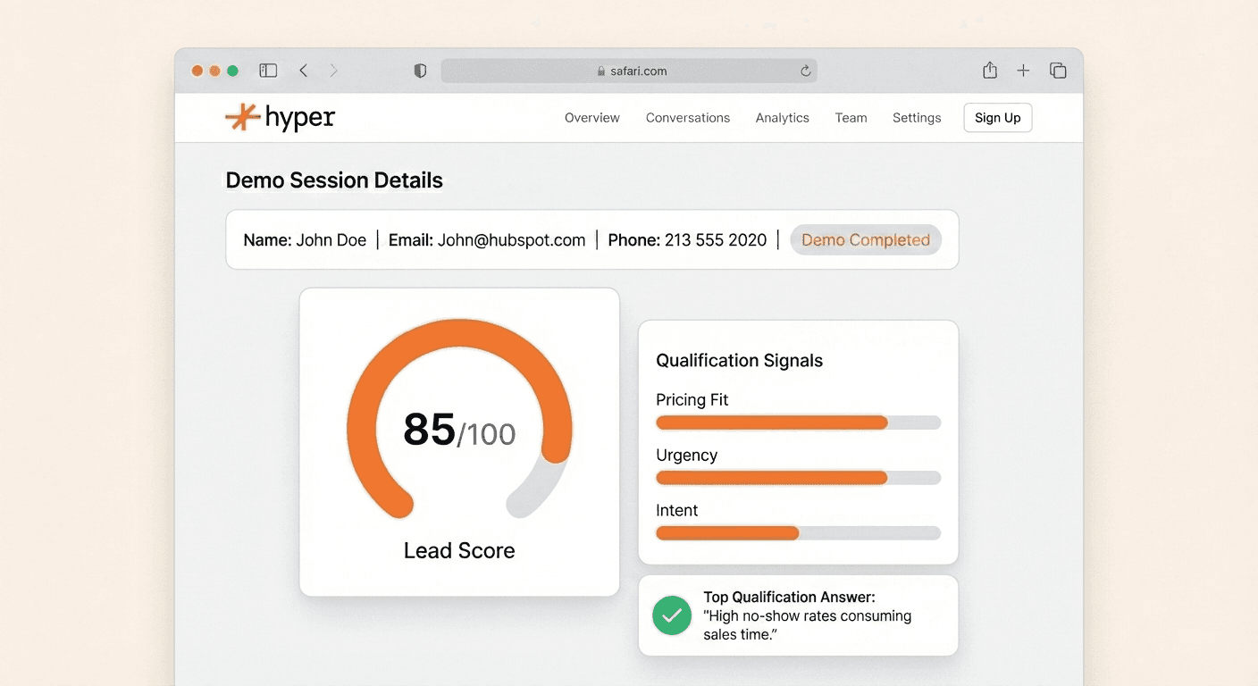Click the safari.com address bar
Screen dimensions: 1258x686
[x=629, y=71]
